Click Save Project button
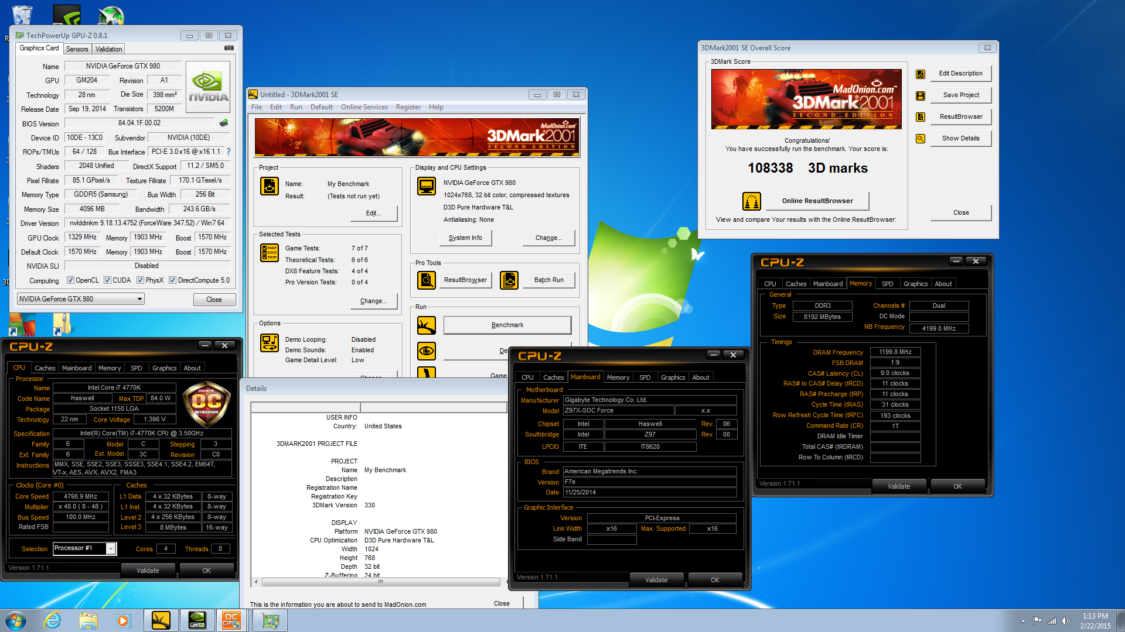The height and width of the screenshot is (632, 1125). tap(961, 95)
